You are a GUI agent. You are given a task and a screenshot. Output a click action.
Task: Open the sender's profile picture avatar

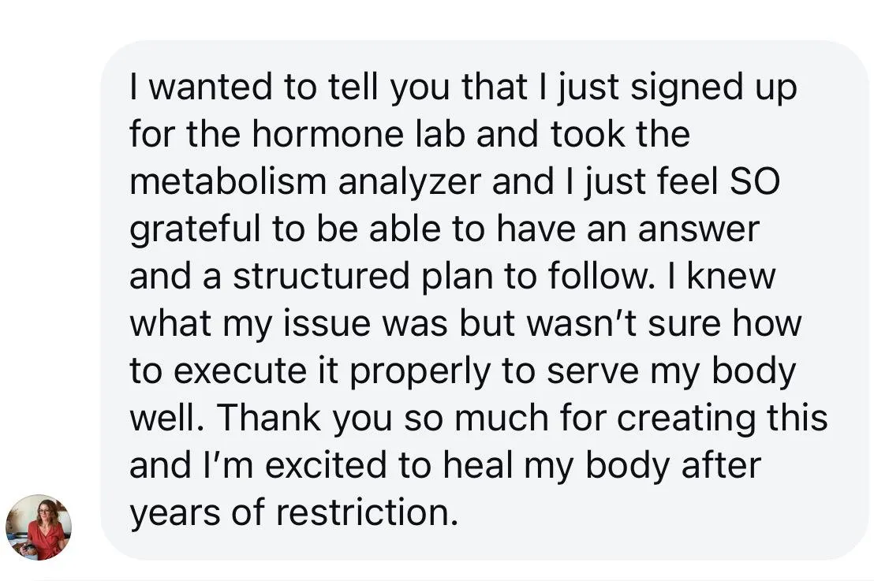tap(39, 527)
